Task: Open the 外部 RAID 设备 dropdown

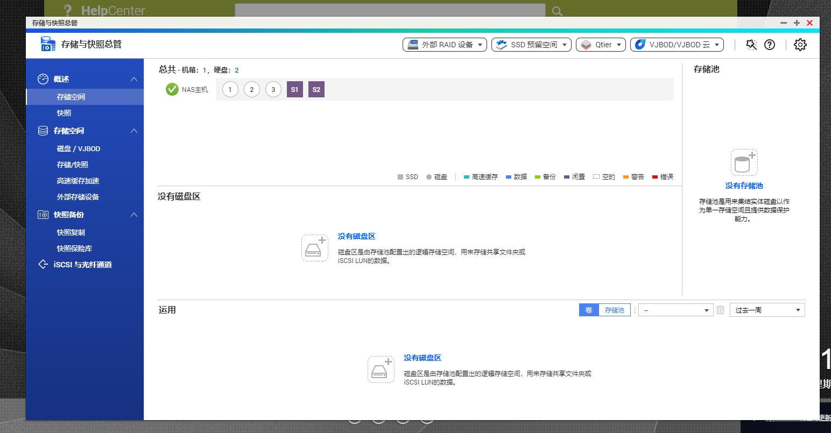Action: coord(445,45)
